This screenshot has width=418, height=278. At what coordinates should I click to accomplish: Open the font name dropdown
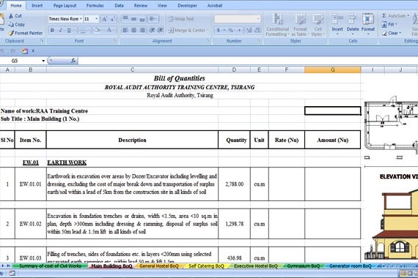pos(81,19)
